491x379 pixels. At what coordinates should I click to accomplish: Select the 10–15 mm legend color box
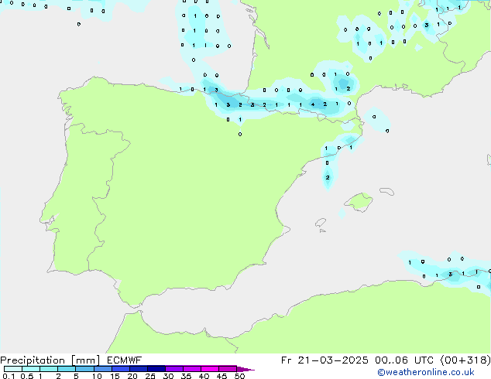pos(103,369)
